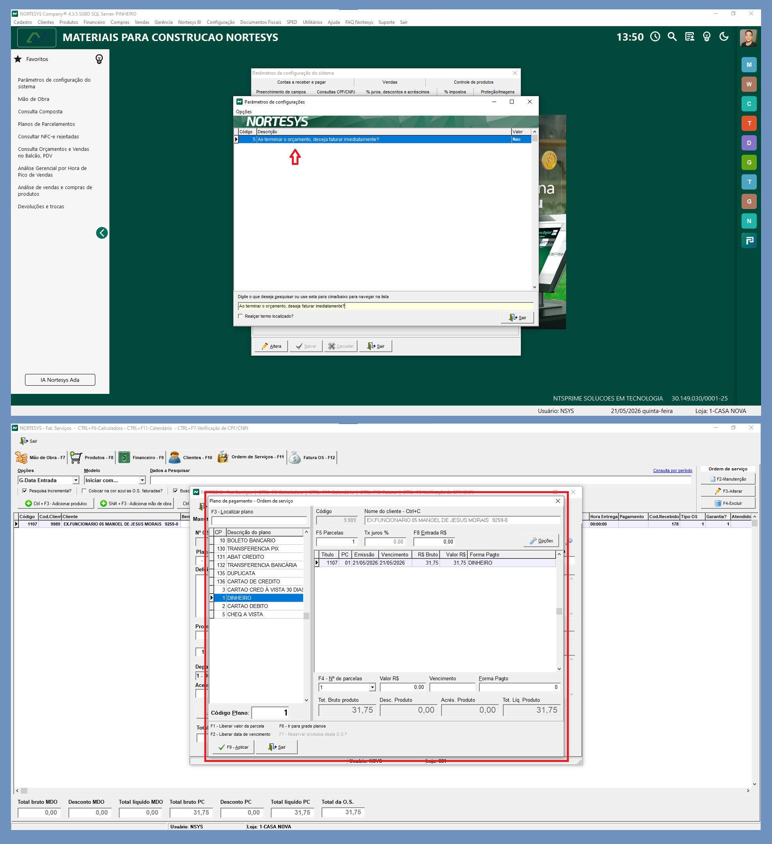Follow the Consulta por período link
This screenshot has height=844, width=772.
click(672, 470)
